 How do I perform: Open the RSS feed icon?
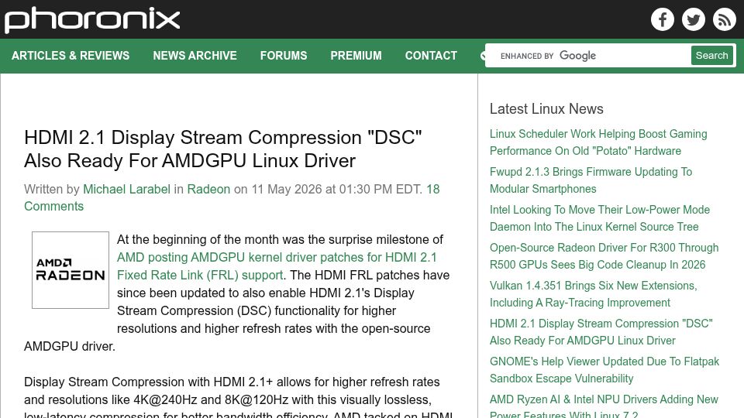pos(724,19)
